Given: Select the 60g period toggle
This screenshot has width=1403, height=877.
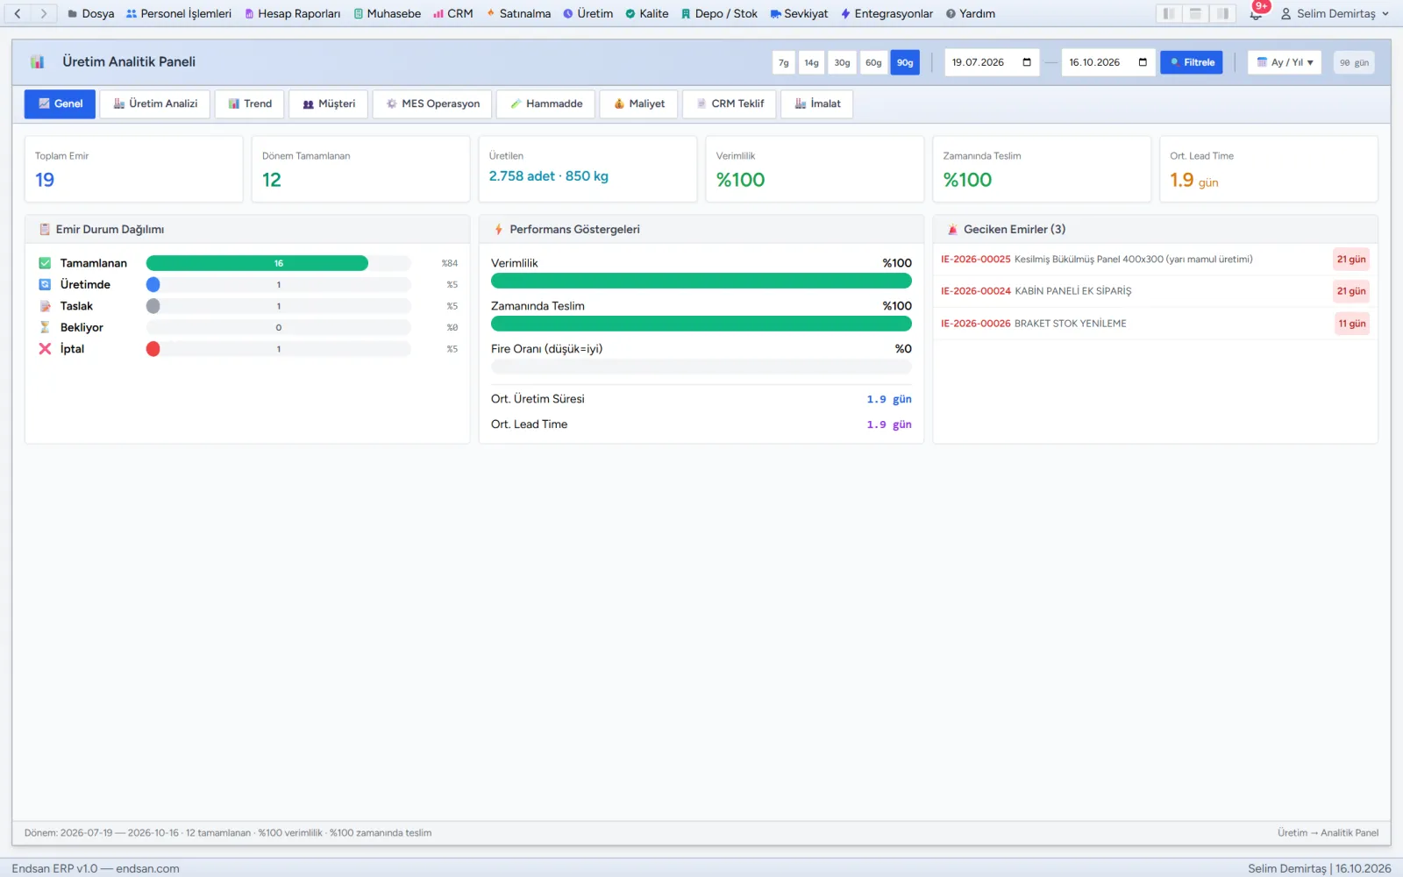Looking at the screenshot, I should [x=873, y=62].
